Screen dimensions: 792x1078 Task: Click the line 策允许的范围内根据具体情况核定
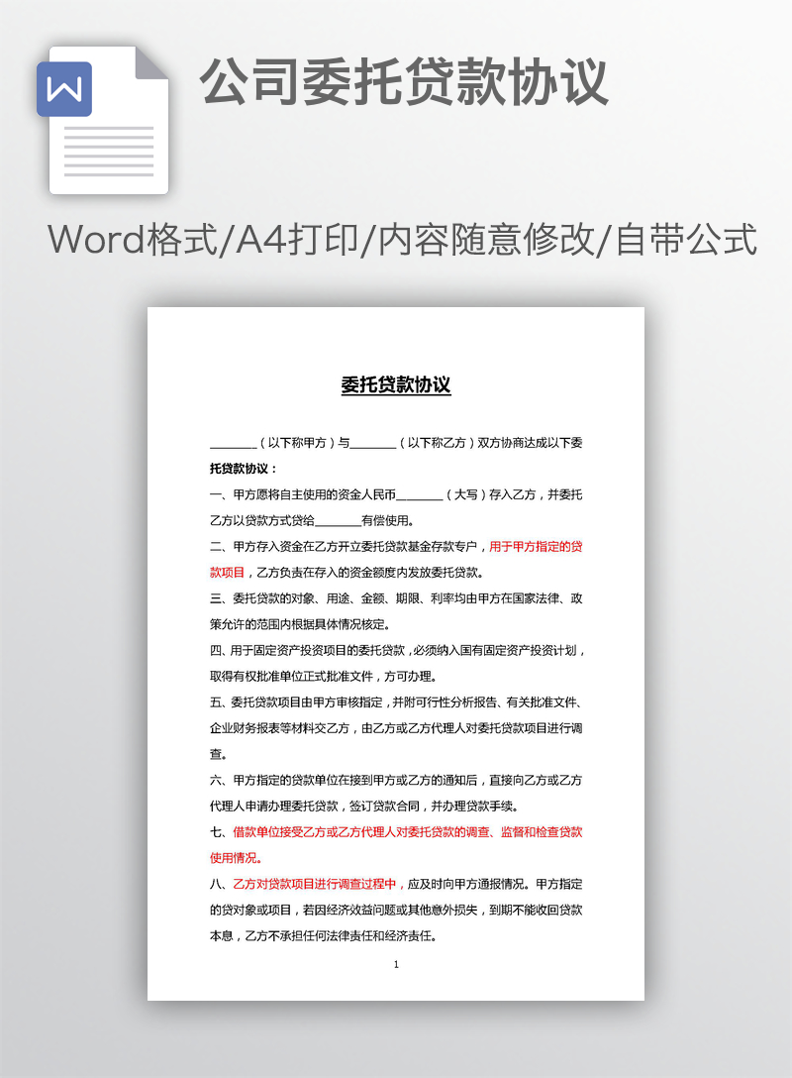[x=300, y=624]
